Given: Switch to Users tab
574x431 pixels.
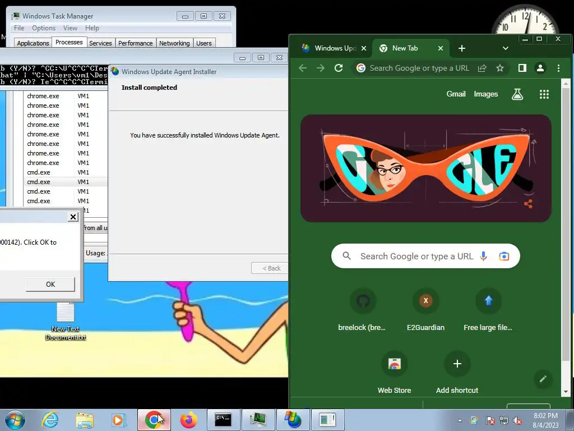Looking at the screenshot, I should coord(204,43).
